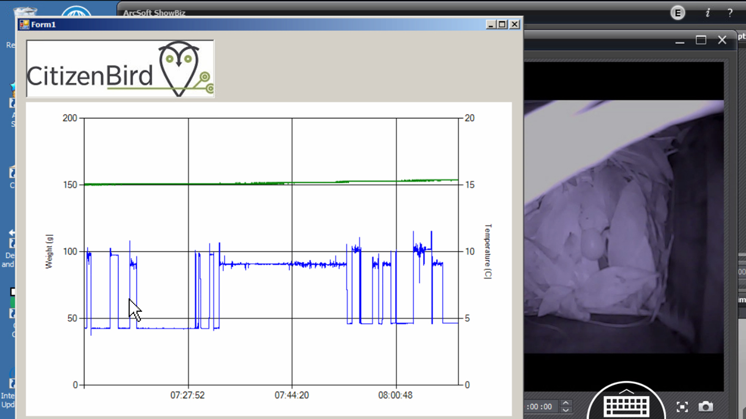The image size is (746, 419).
Task: Minimize the Form1 window
Action: [x=491, y=25]
